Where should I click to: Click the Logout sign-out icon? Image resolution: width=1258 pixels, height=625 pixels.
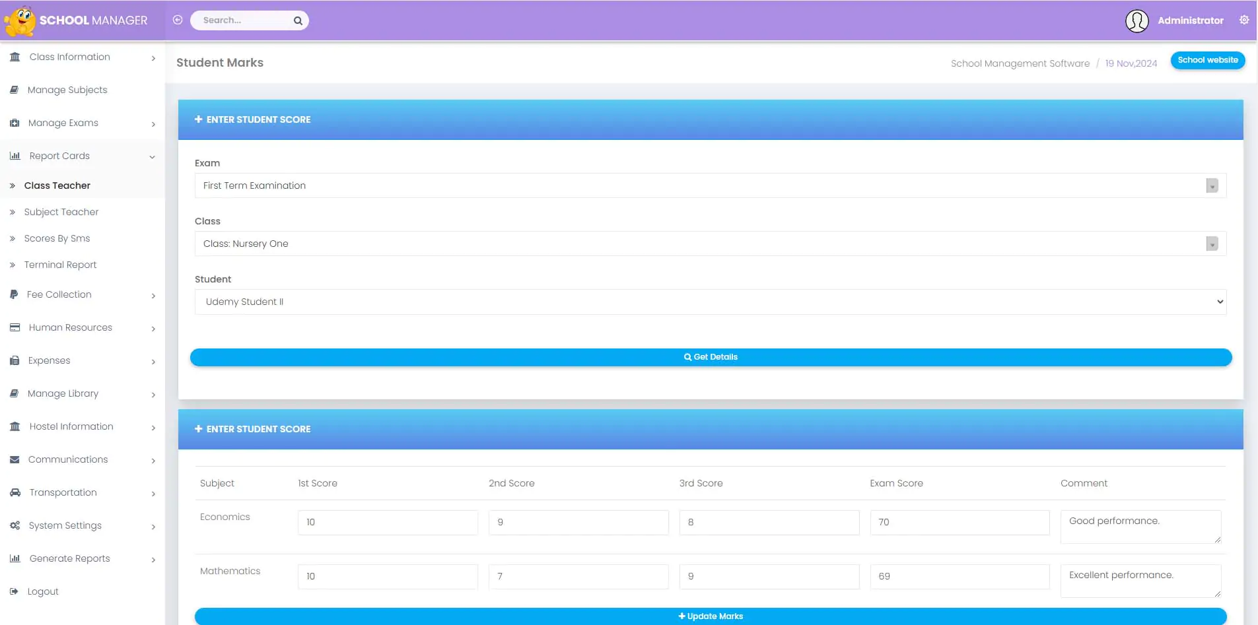point(15,591)
